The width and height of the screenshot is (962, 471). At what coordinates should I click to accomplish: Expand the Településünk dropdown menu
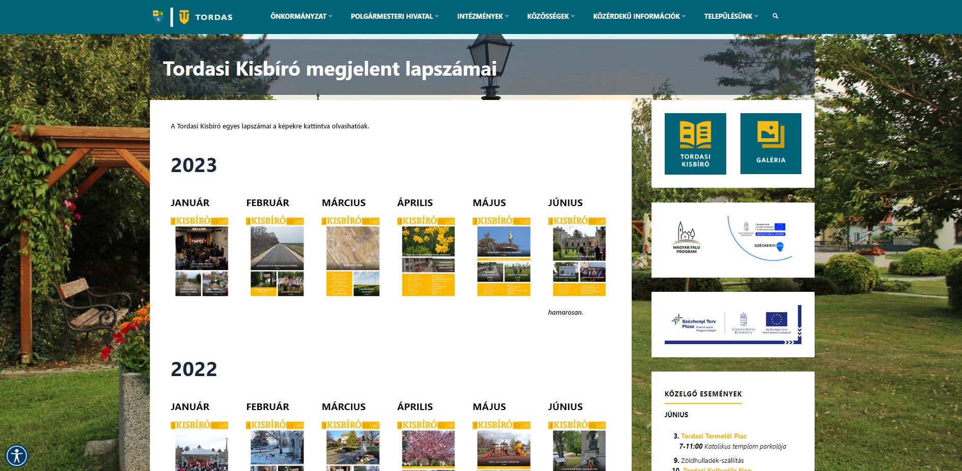731,16
